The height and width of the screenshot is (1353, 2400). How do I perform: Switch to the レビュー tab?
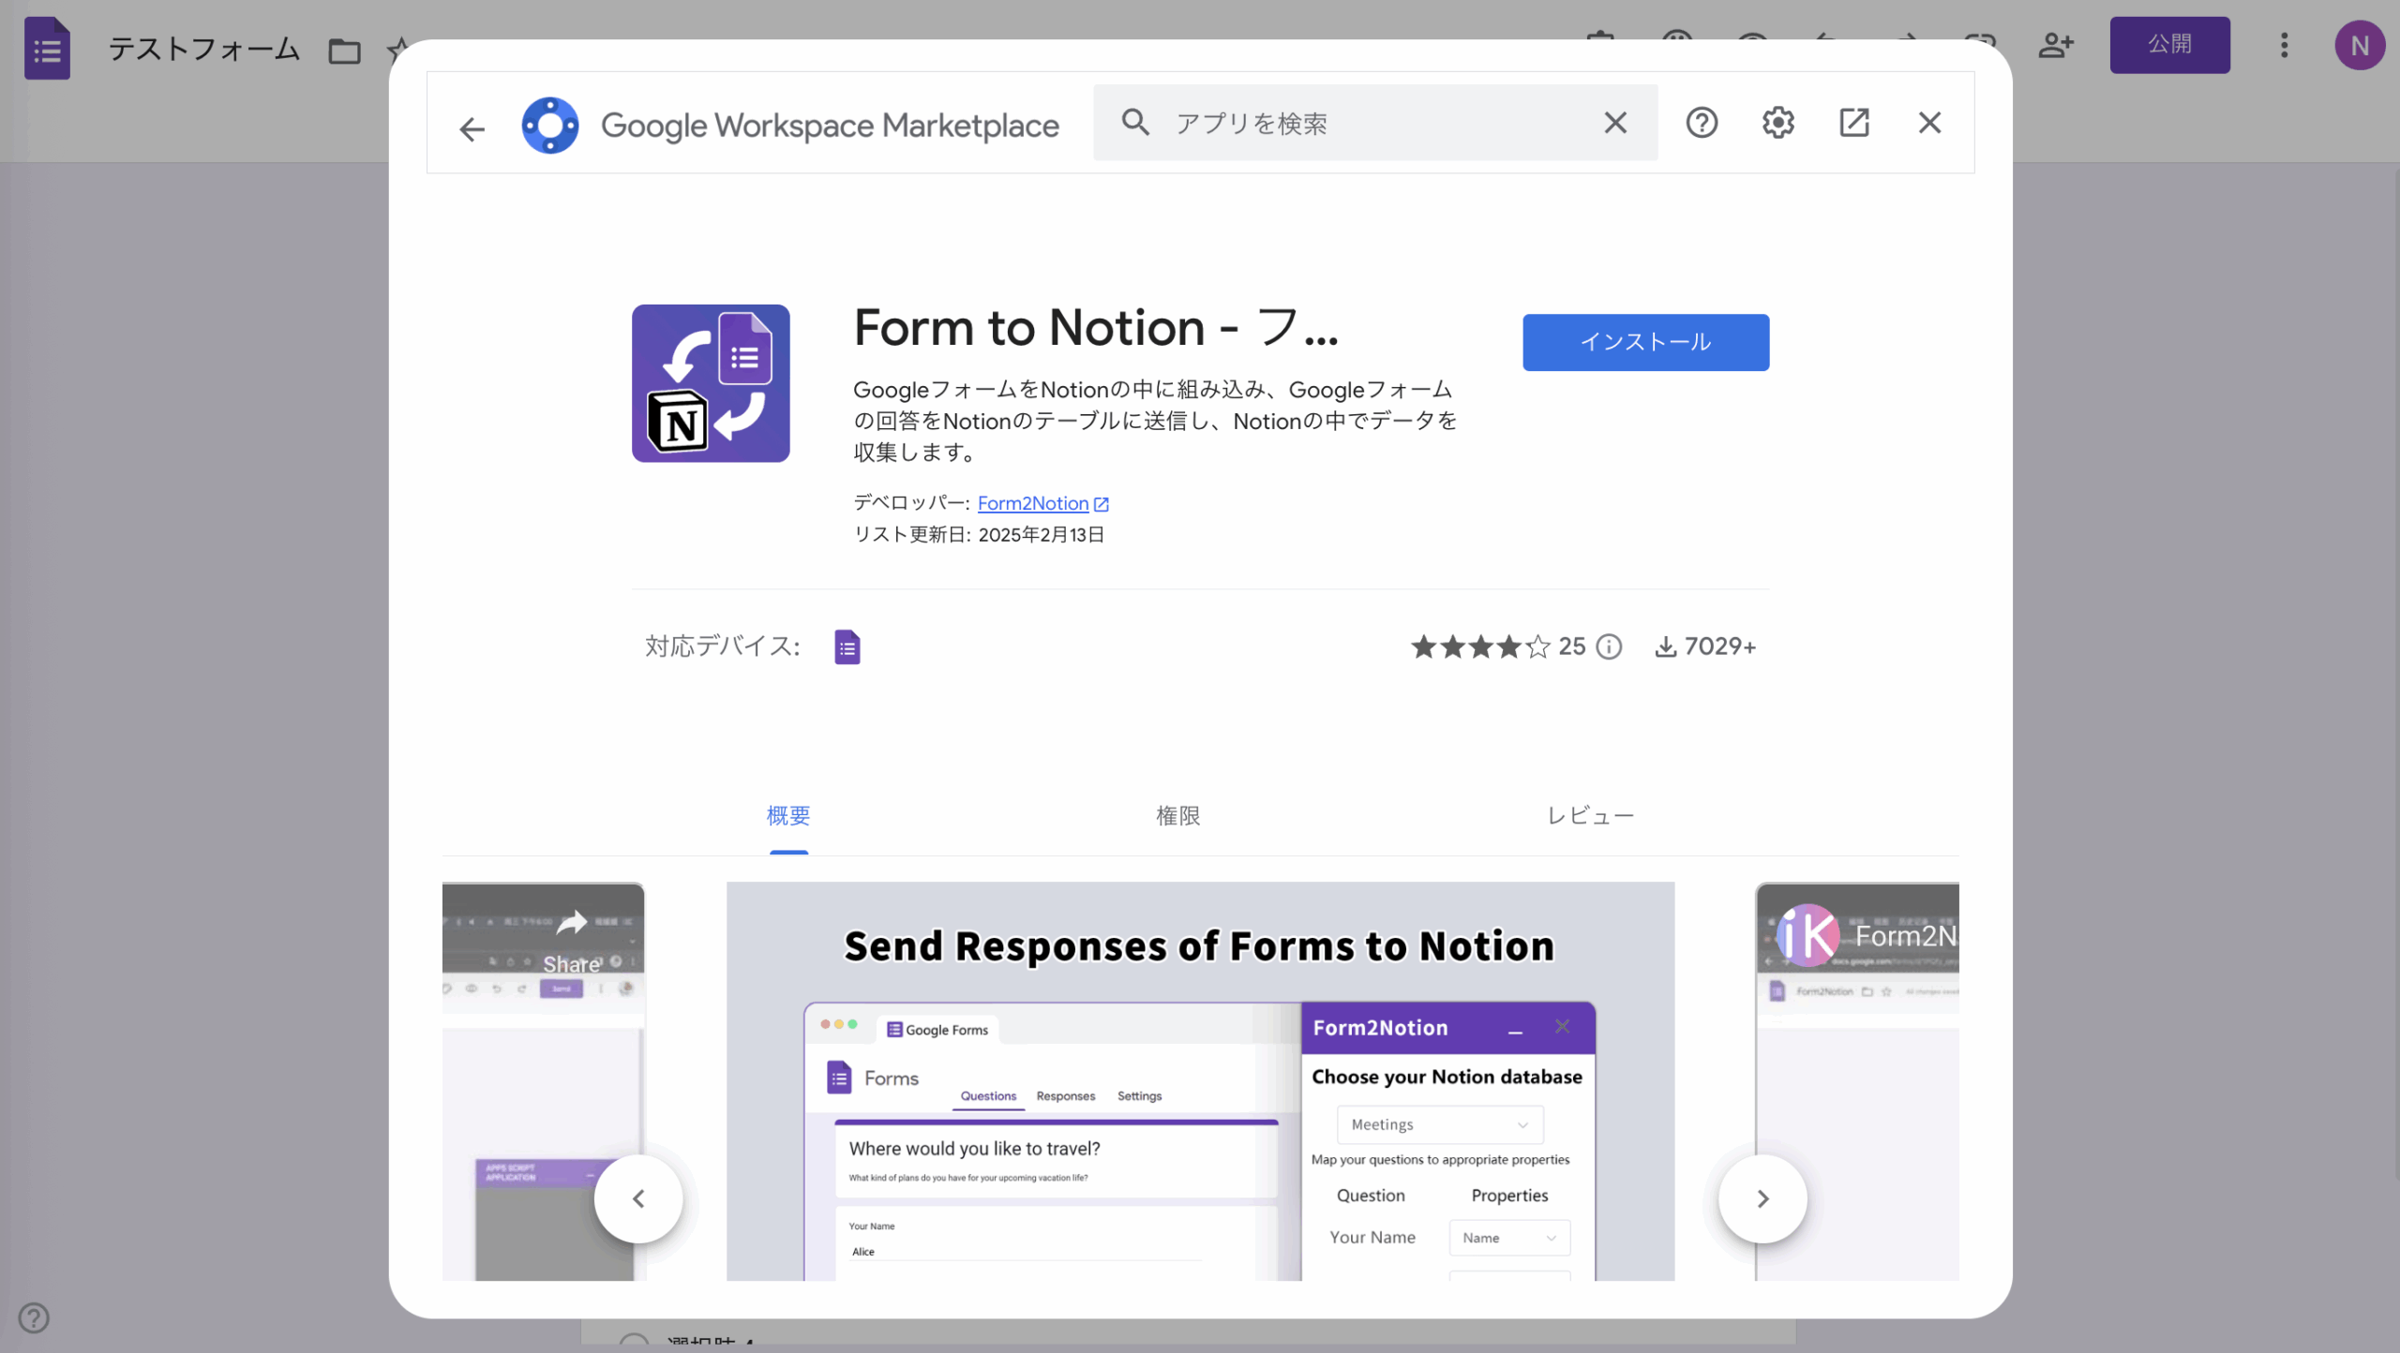pyautogui.click(x=1590, y=816)
